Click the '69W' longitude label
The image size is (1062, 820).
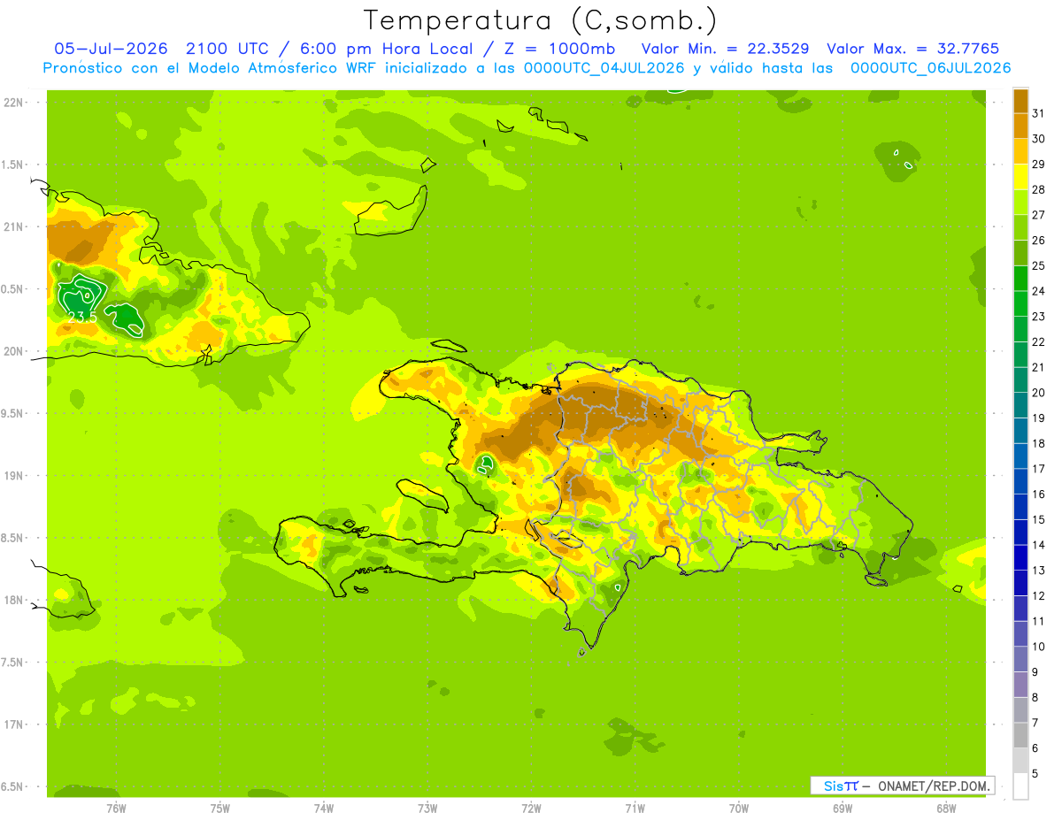pos(843,809)
